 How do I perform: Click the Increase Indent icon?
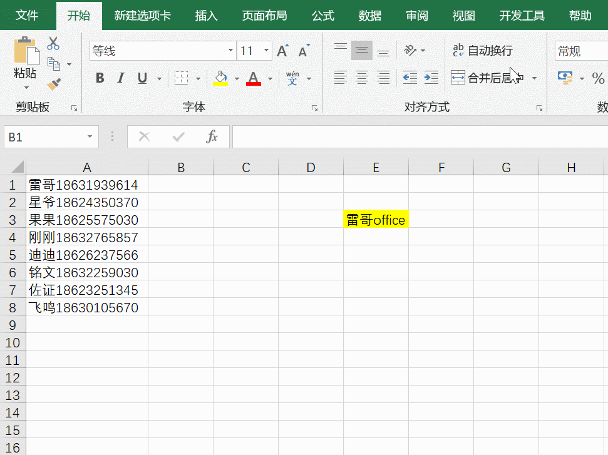431,78
